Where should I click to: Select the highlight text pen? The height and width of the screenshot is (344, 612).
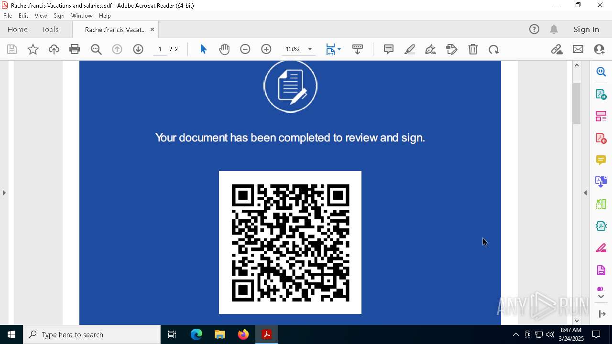point(410,49)
